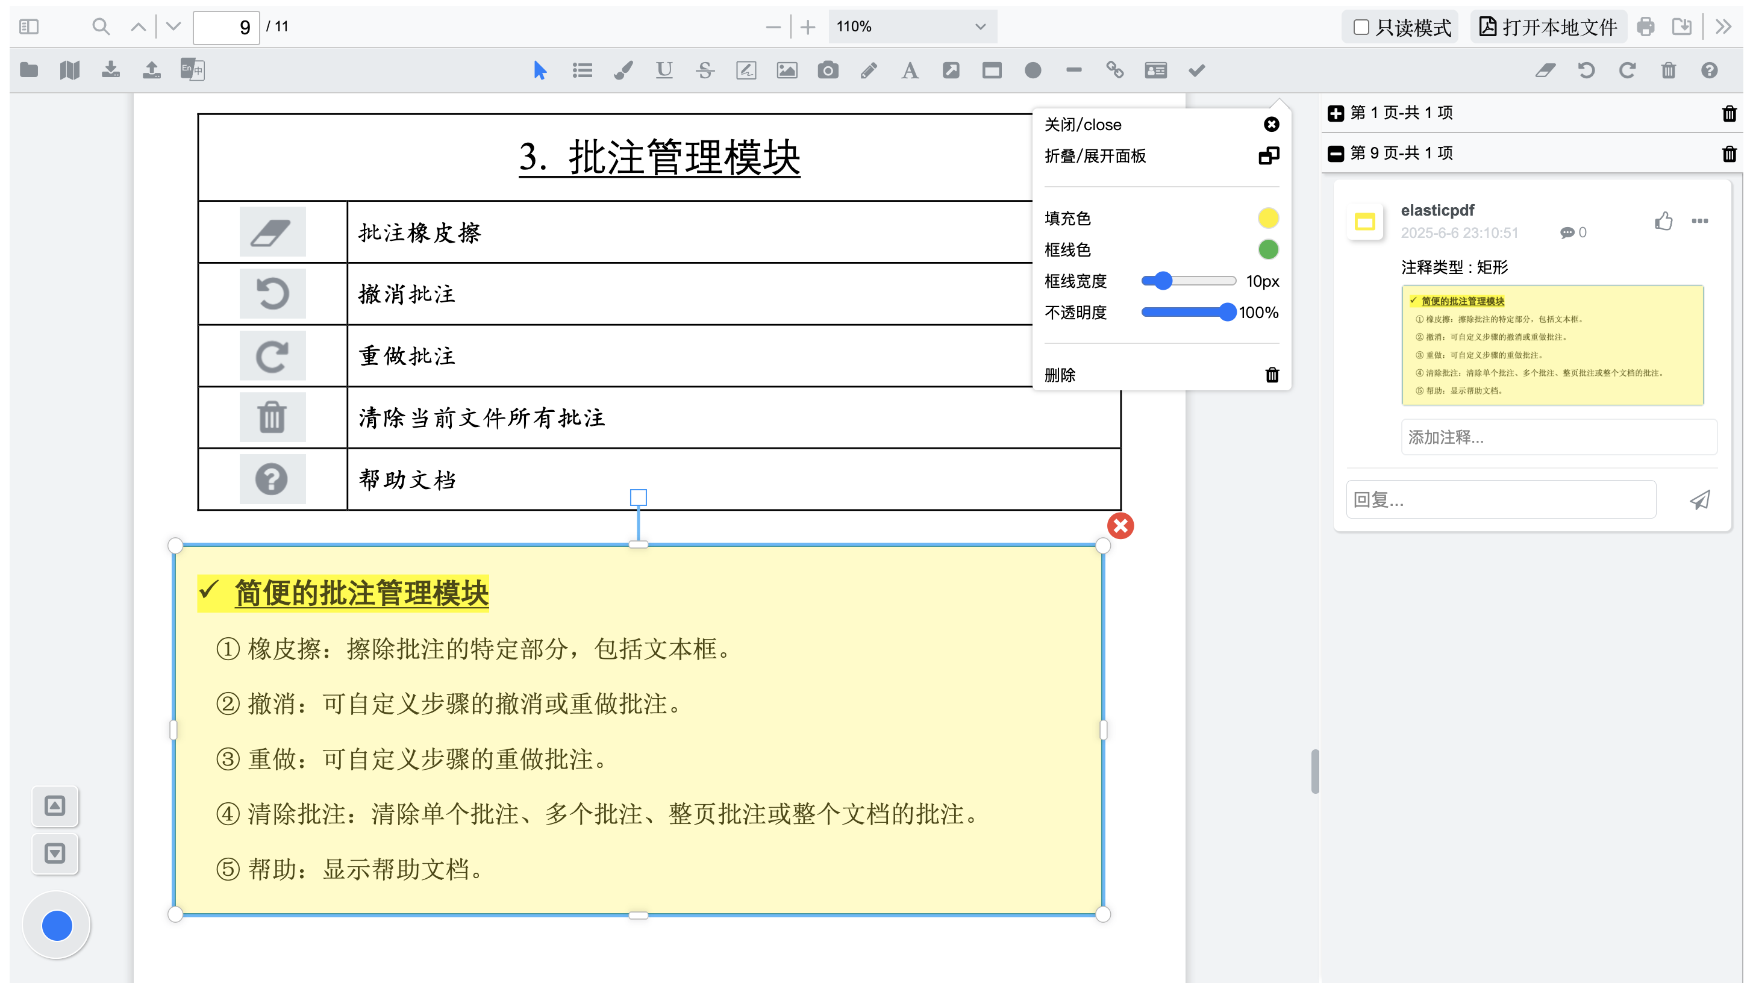Click the 打开本地文件 button

(x=1548, y=27)
